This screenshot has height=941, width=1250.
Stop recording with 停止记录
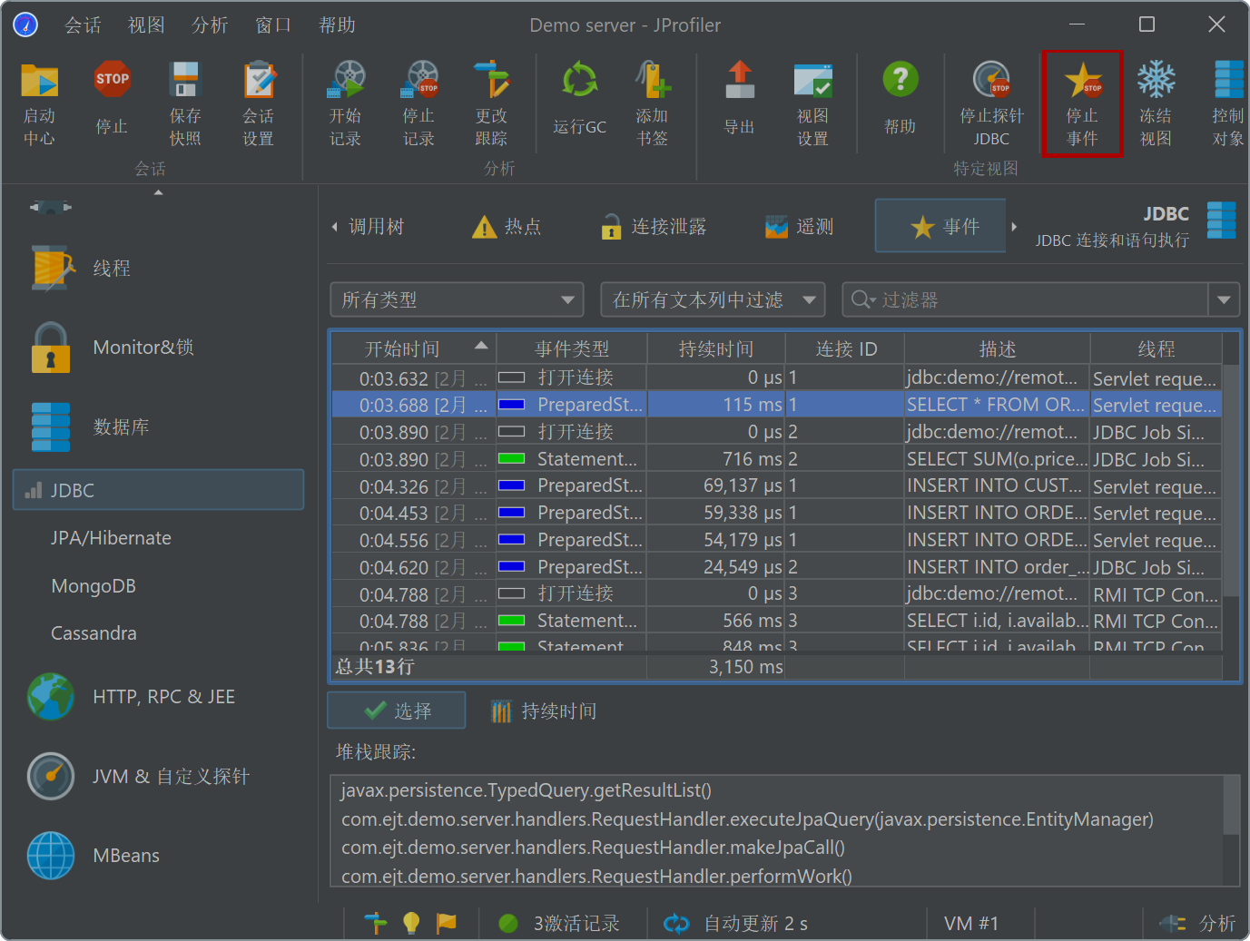(x=419, y=104)
